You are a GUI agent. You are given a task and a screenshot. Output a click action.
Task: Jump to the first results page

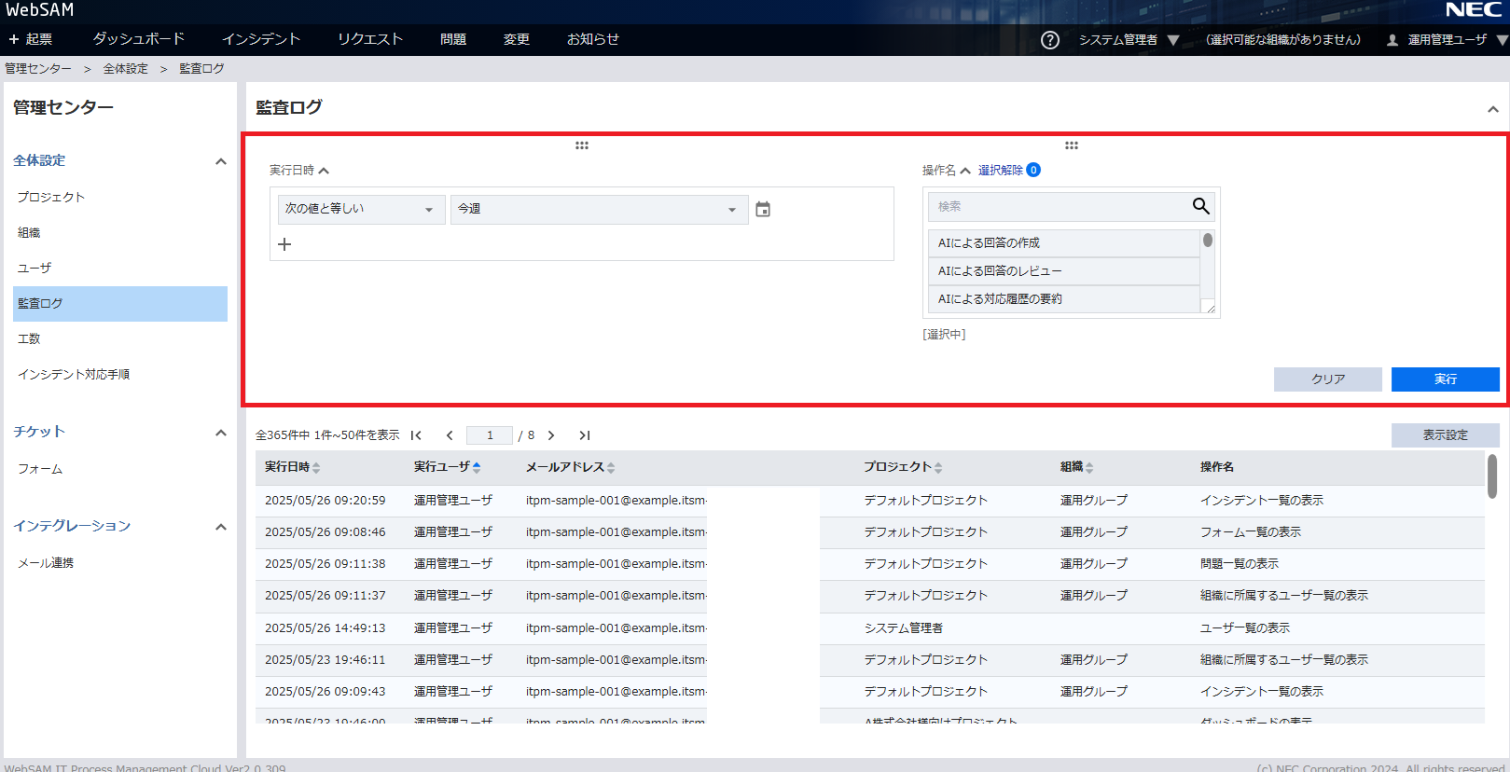pyautogui.click(x=416, y=435)
